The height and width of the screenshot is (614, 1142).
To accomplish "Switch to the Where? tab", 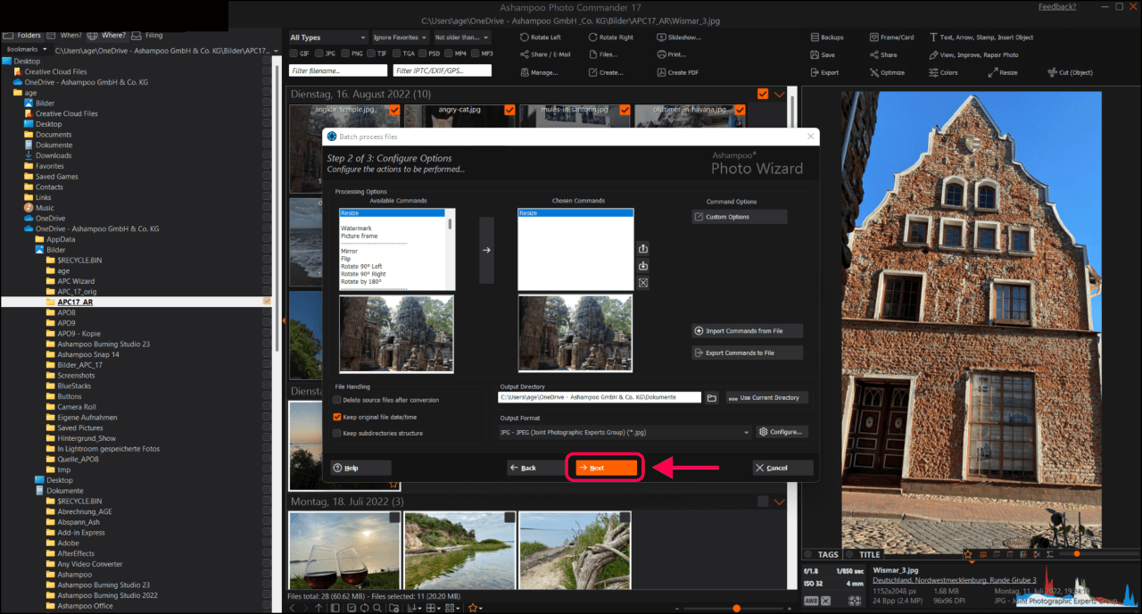I will point(106,35).
